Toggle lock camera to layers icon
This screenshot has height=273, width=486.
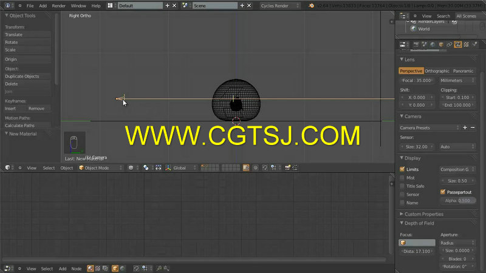point(246,168)
